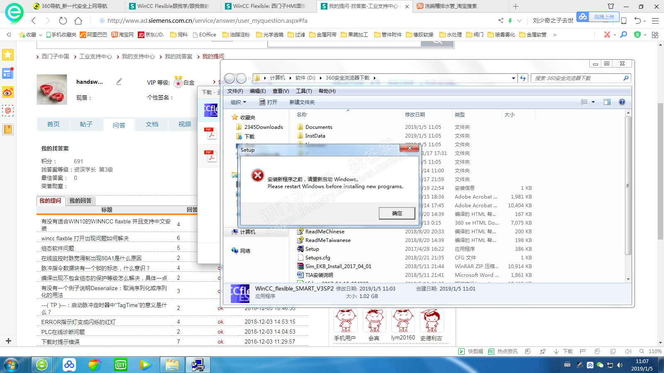Screen dimensions: 664x373
Task: Click 打开 in the Explorer toolbar
Action: (x=269, y=102)
